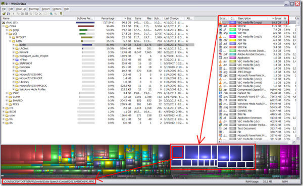The height and width of the screenshot is (186, 303).
Task: Expand the LRCtest folder node
Action: point(14,48)
